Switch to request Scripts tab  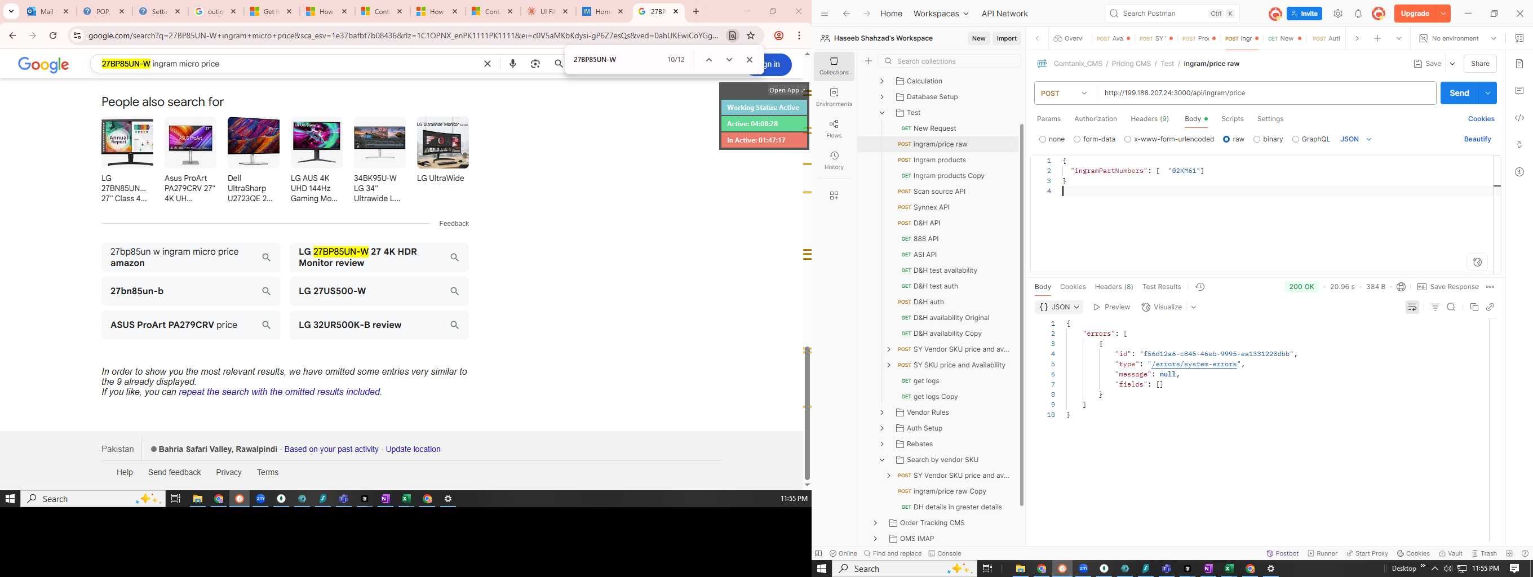tap(1232, 119)
